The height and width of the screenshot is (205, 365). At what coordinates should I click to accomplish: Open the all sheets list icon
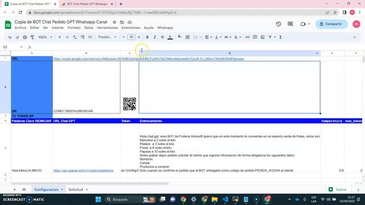(24, 190)
